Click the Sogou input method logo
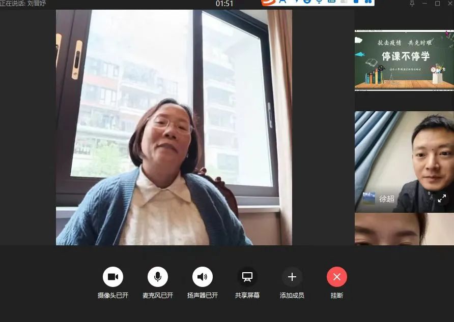The height and width of the screenshot is (322, 454). pyautogui.click(x=268, y=3)
